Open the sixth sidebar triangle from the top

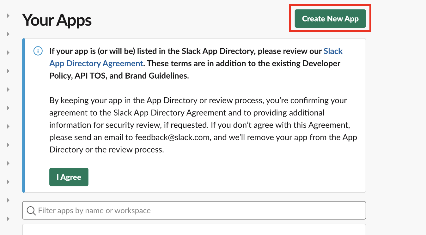(x=9, y=108)
